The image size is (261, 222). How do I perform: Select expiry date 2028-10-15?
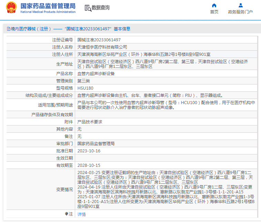point(89,165)
